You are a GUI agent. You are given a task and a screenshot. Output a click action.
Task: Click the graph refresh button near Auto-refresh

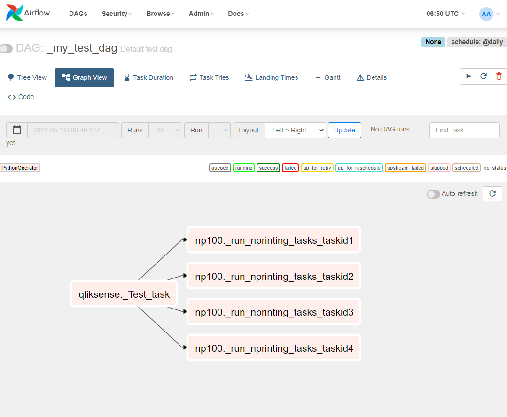492,193
